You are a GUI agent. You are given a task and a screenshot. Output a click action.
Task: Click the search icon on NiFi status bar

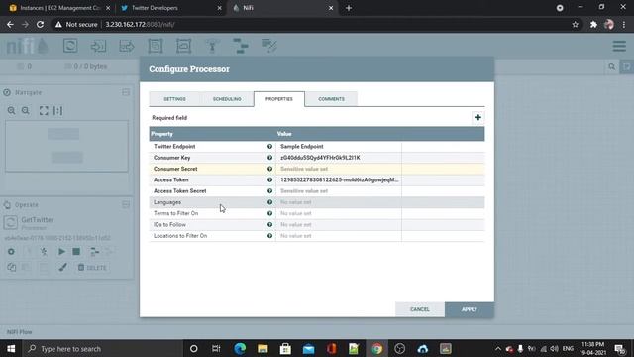612,66
